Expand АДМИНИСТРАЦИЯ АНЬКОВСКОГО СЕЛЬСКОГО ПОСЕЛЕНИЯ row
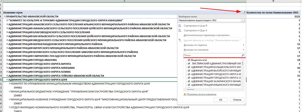Image resolution: width=302 pixels, height=112 pixels. click(x=7, y=24)
